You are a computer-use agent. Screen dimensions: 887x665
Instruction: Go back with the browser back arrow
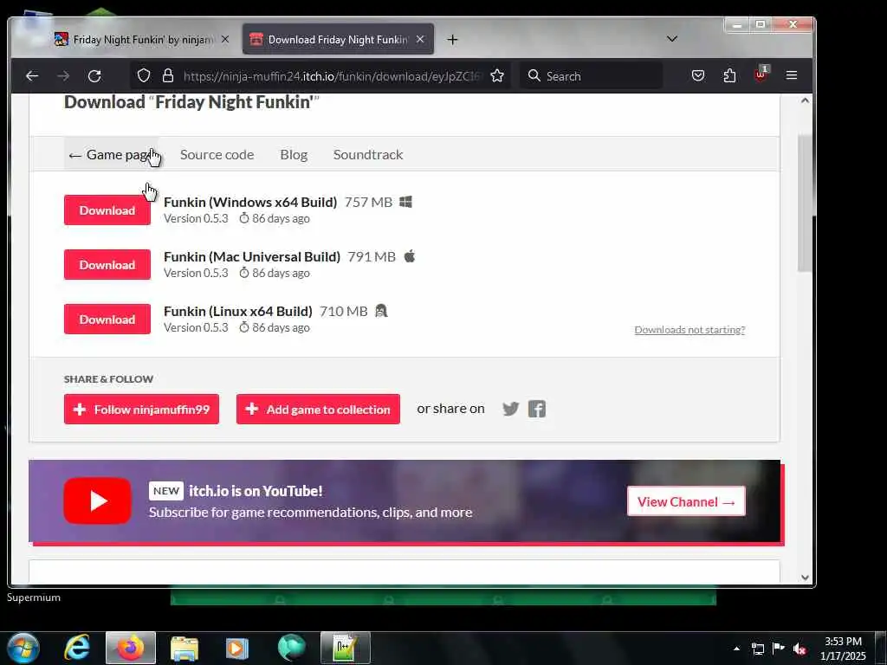click(32, 76)
